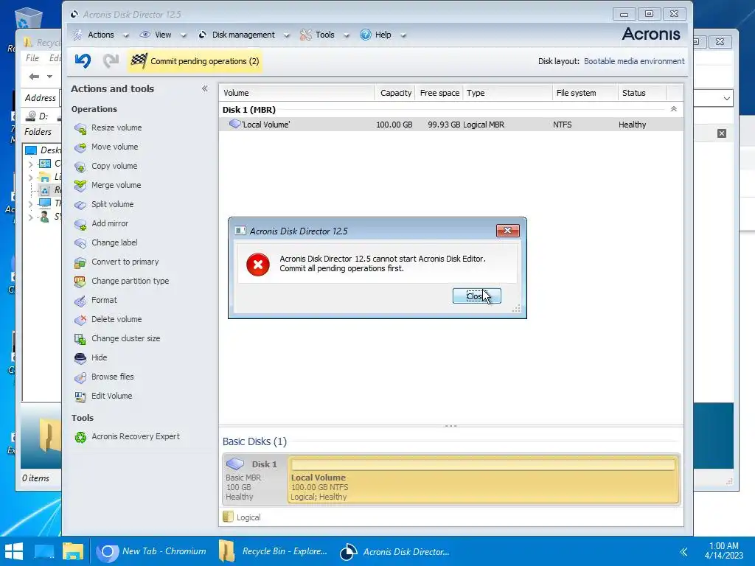Screen dimensions: 755x566
Task: Click the Convert to primary icon
Action: pos(80,262)
